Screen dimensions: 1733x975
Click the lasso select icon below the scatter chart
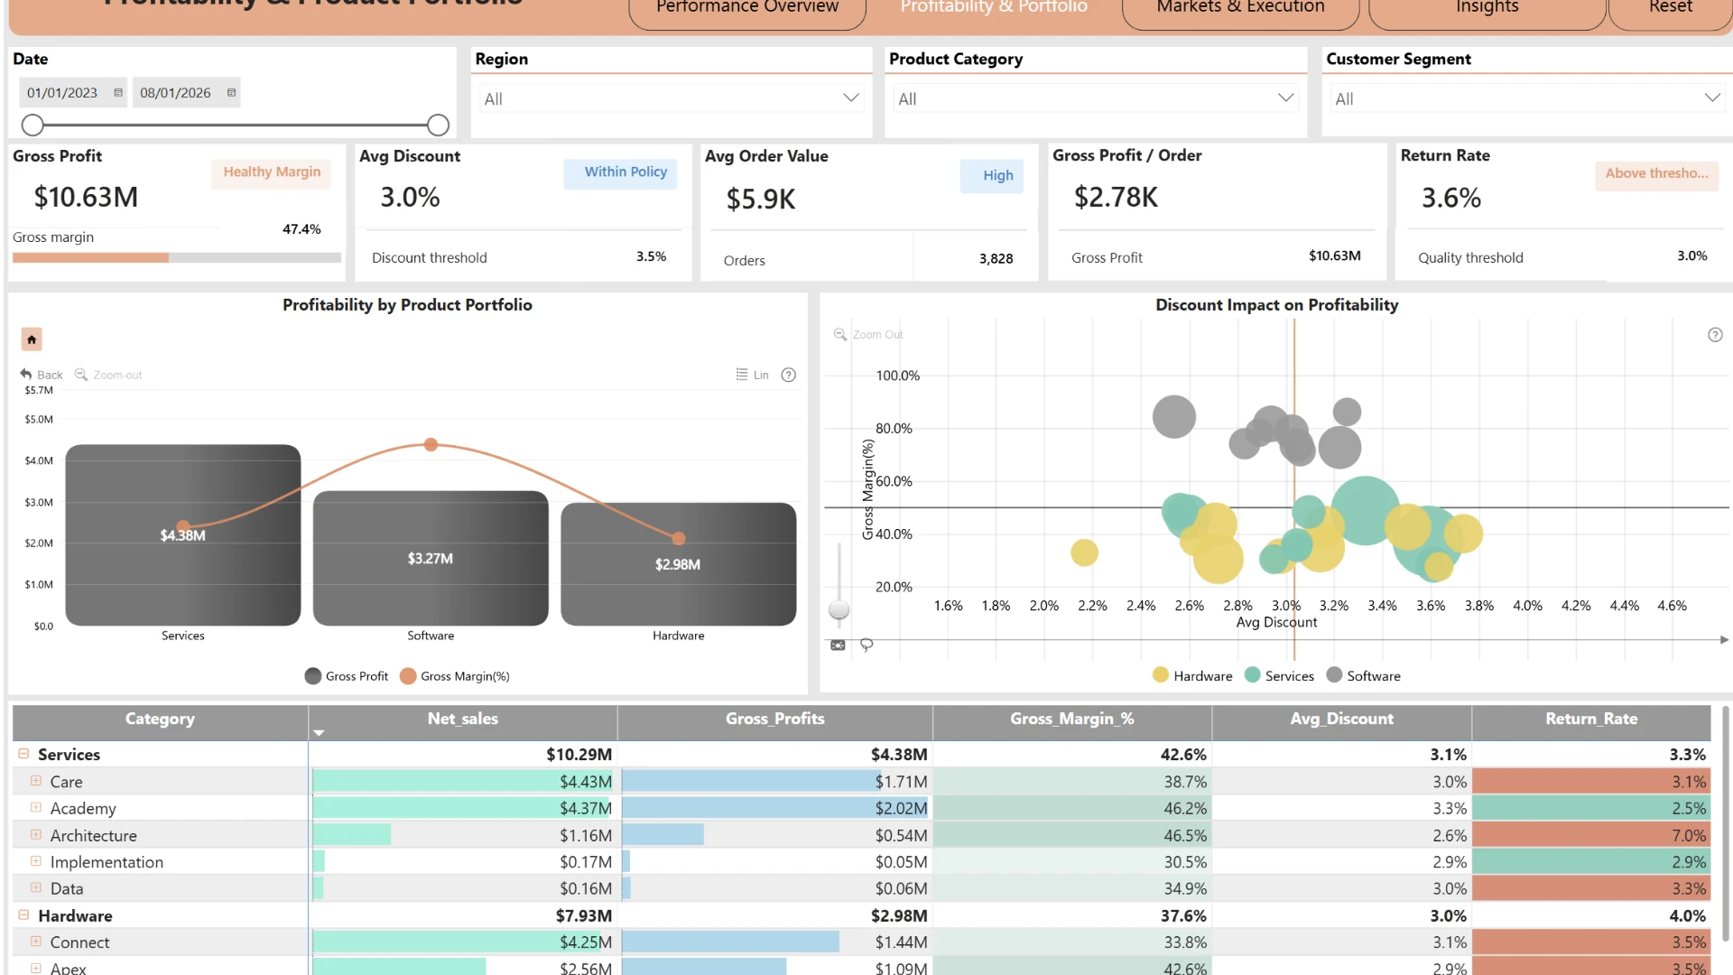point(866,645)
